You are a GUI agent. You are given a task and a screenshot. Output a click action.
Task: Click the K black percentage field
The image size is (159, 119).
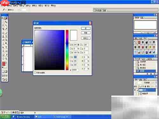[x=86, y=69]
